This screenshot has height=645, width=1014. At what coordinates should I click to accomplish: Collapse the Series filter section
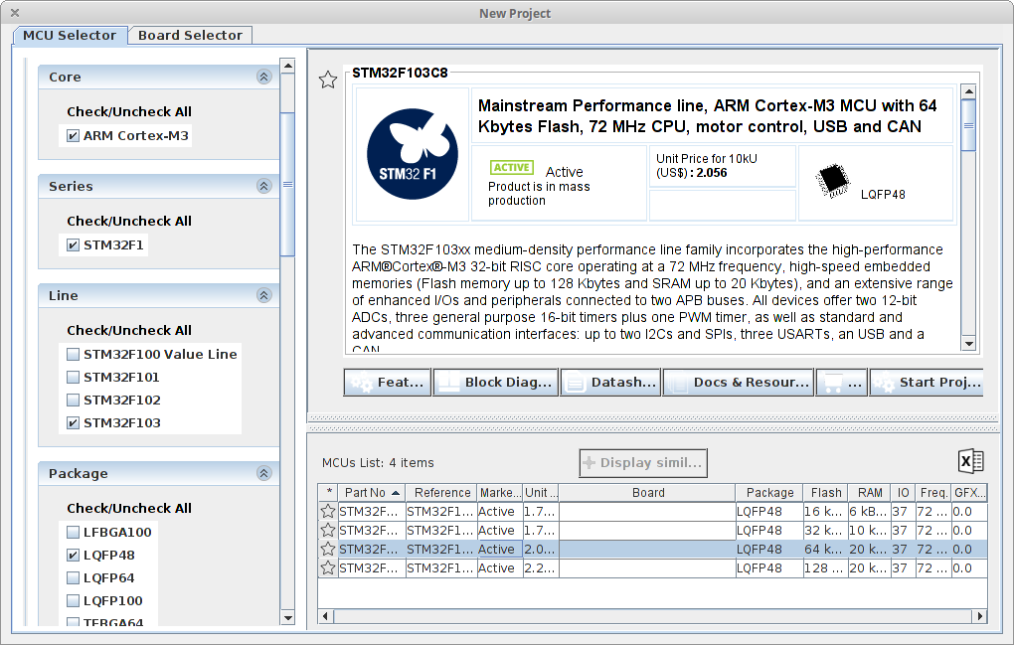point(263,186)
